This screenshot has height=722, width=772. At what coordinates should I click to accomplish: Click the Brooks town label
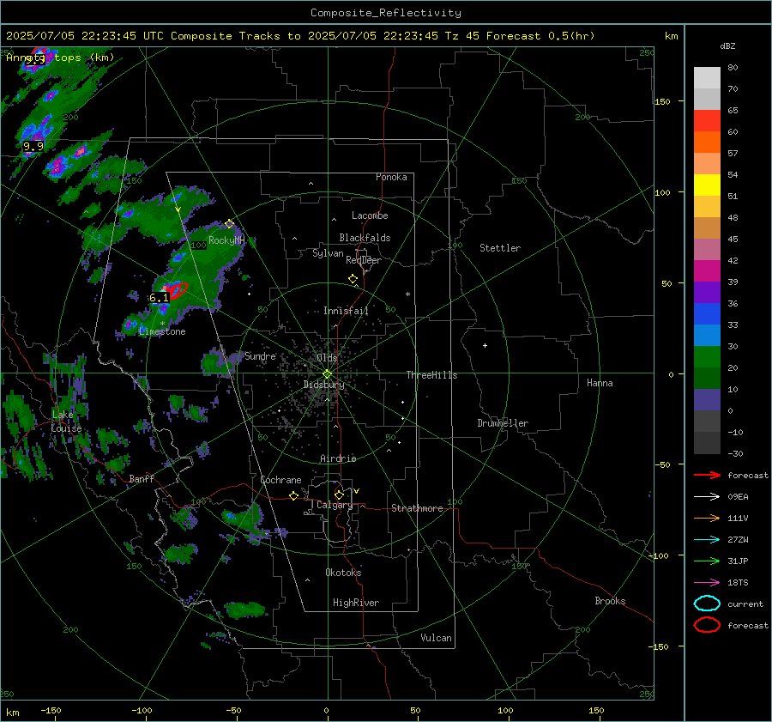610,601
